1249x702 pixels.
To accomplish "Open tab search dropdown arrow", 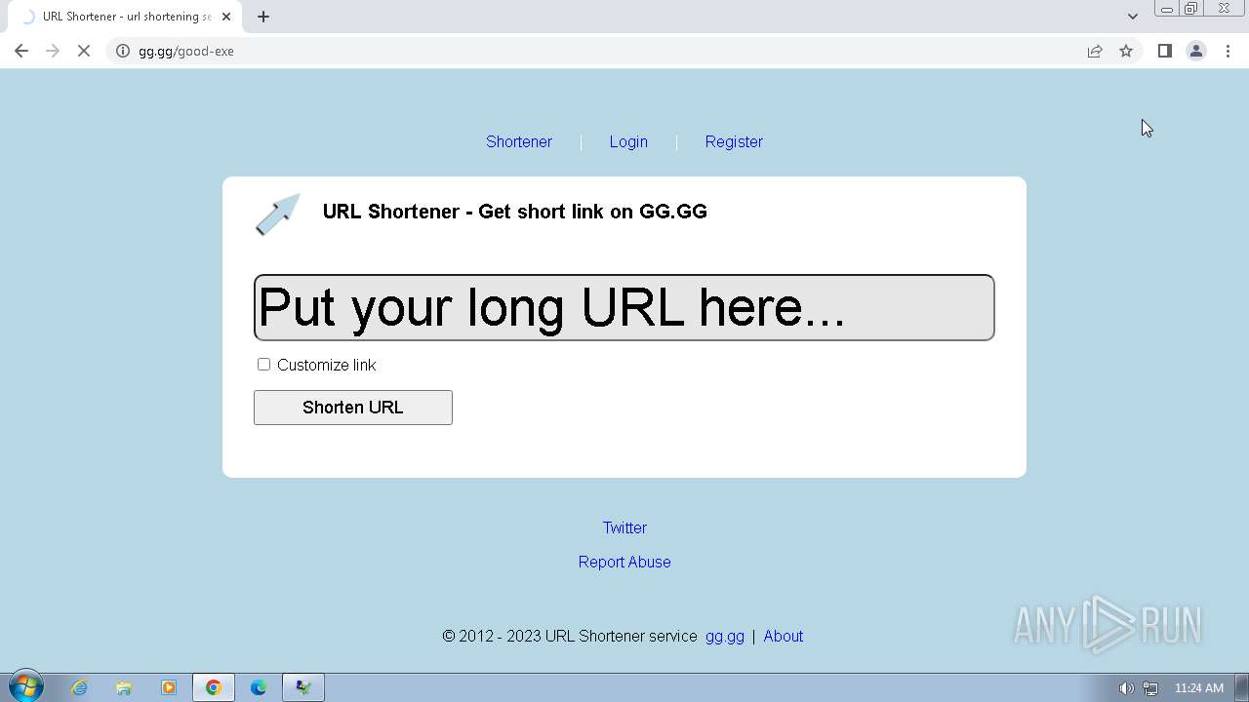I will [1133, 16].
